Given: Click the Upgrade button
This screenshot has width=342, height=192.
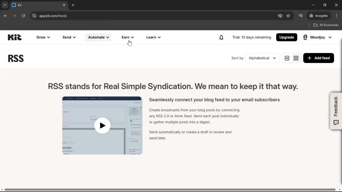Looking at the screenshot, I should point(286,37).
